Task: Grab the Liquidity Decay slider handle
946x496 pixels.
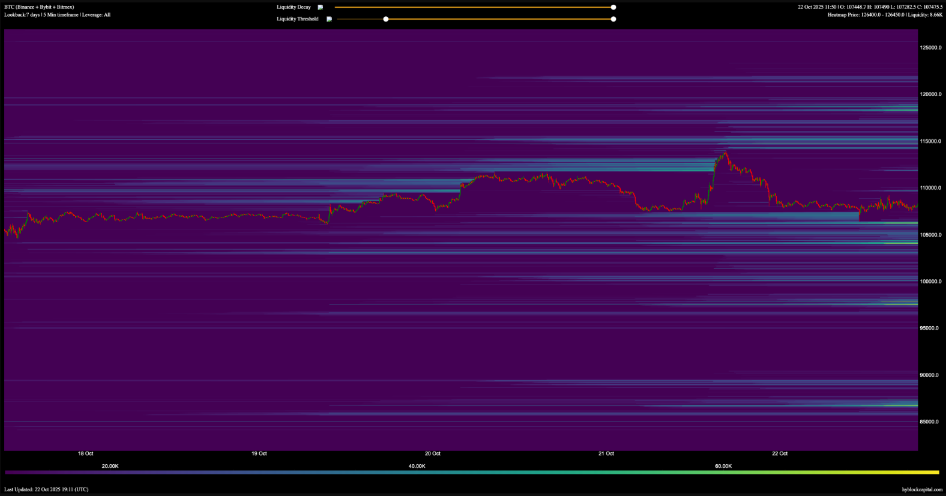Action: point(613,7)
